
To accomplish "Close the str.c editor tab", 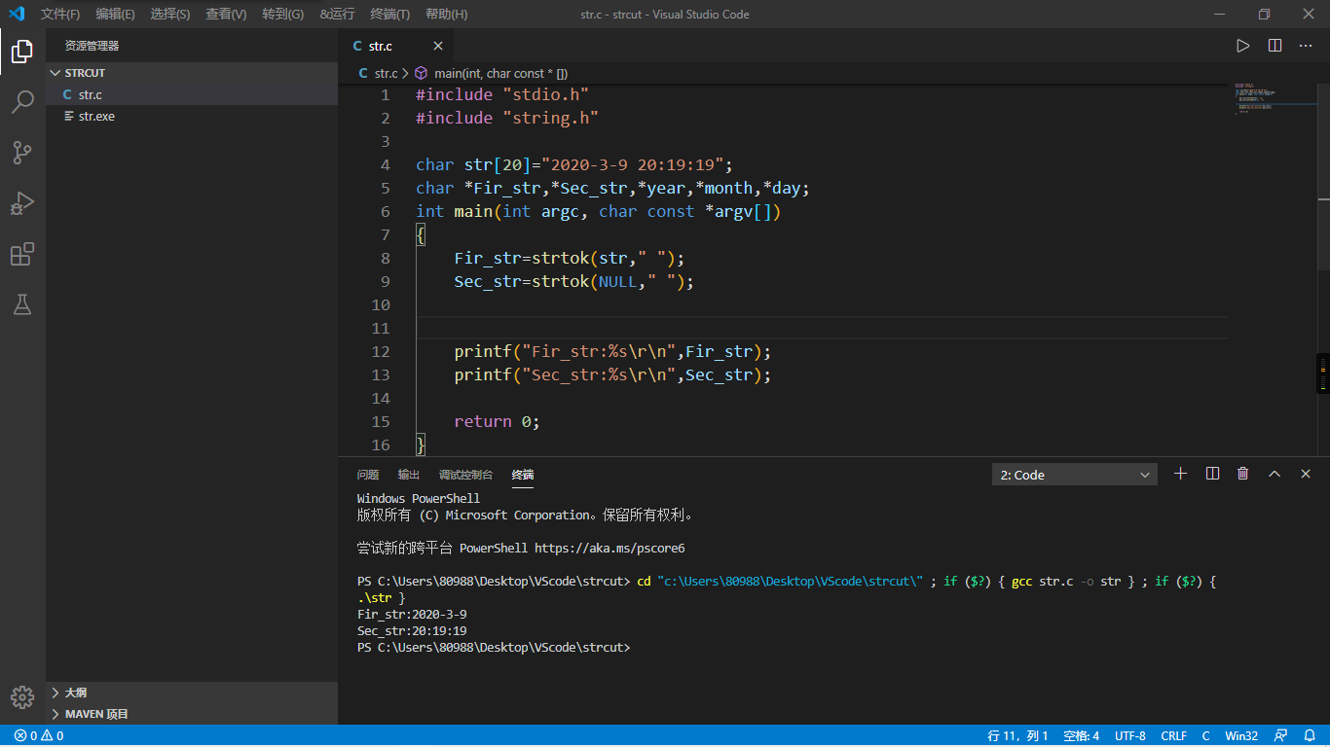I will pyautogui.click(x=438, y=46).
